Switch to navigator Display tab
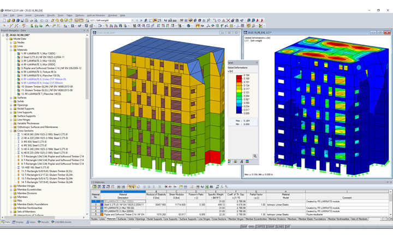The width and height of the screenshot is (393, 237). [18, 222]
